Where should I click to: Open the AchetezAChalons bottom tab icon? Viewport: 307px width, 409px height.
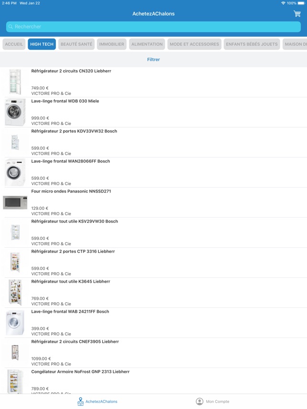point(81,401)
